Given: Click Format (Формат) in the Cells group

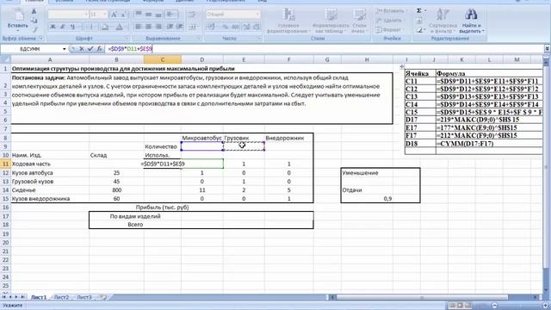Looking at the screenshot, I should click(389, 30).
